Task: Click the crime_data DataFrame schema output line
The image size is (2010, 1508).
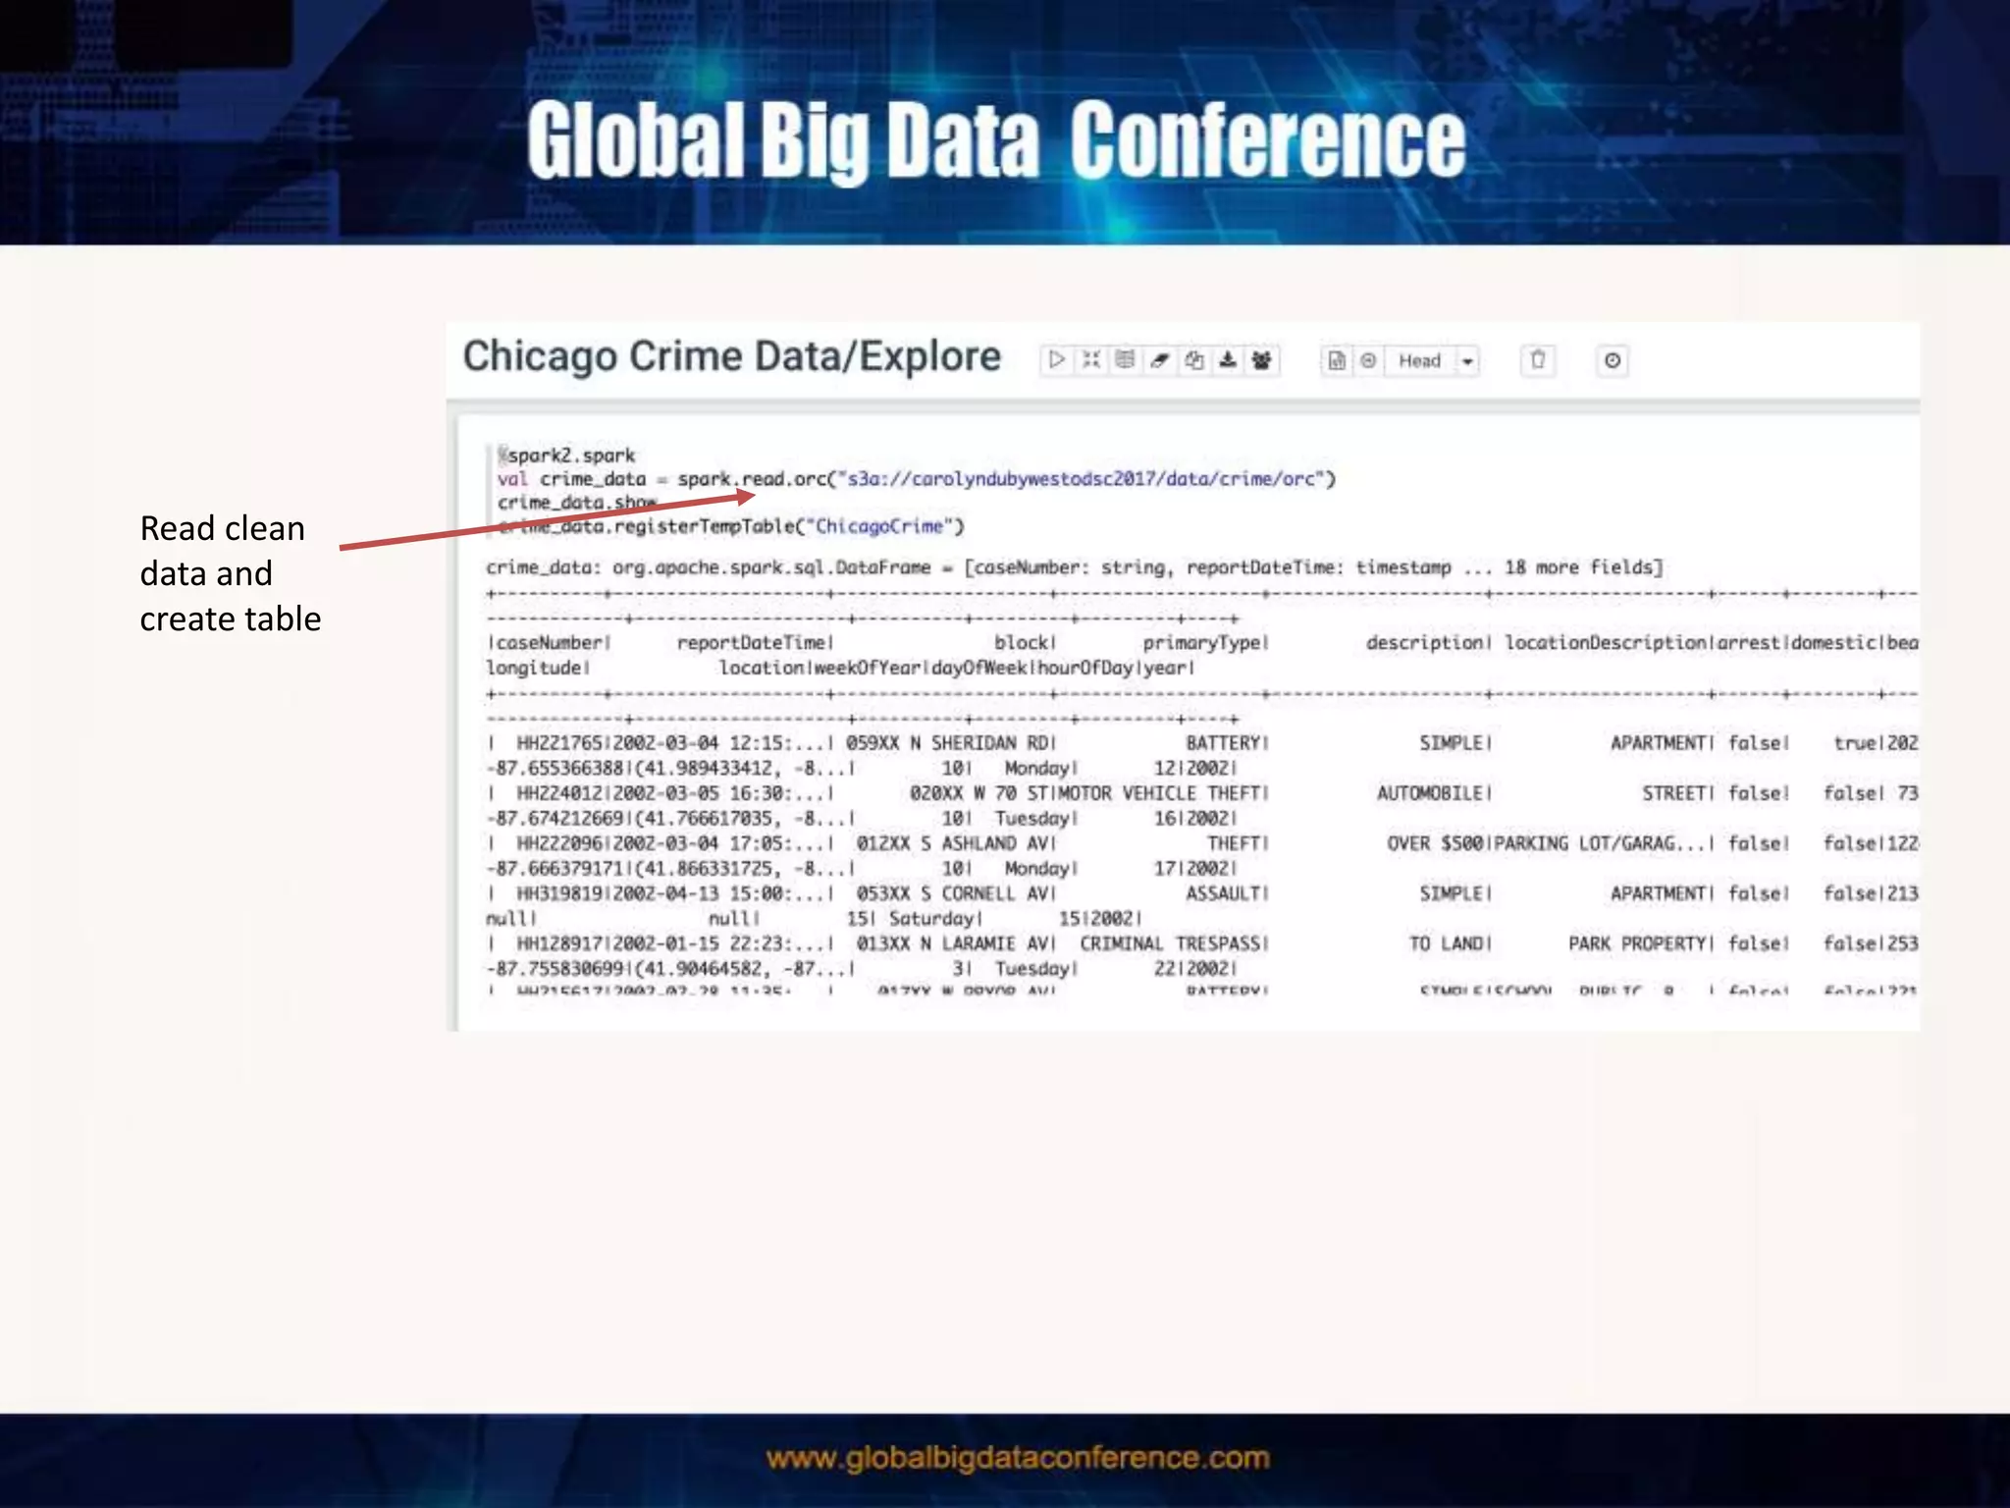Action: pos(1075,567)
